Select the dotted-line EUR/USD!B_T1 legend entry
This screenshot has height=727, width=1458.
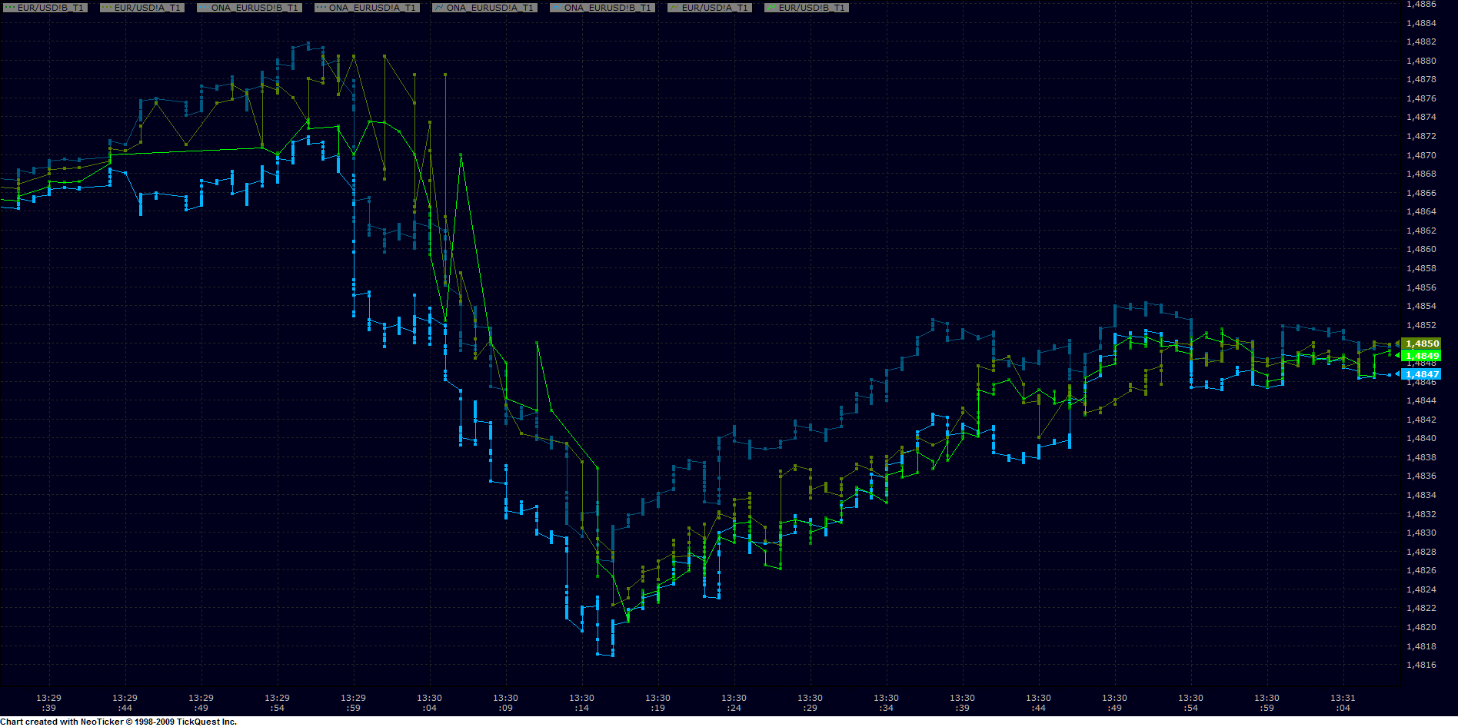click(45, 8)
